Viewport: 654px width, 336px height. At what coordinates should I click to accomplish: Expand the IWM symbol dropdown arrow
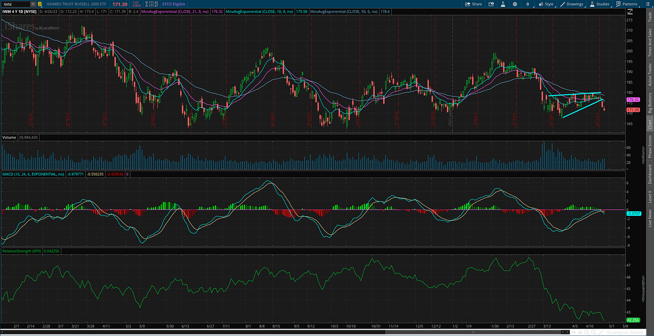point(33,4)
